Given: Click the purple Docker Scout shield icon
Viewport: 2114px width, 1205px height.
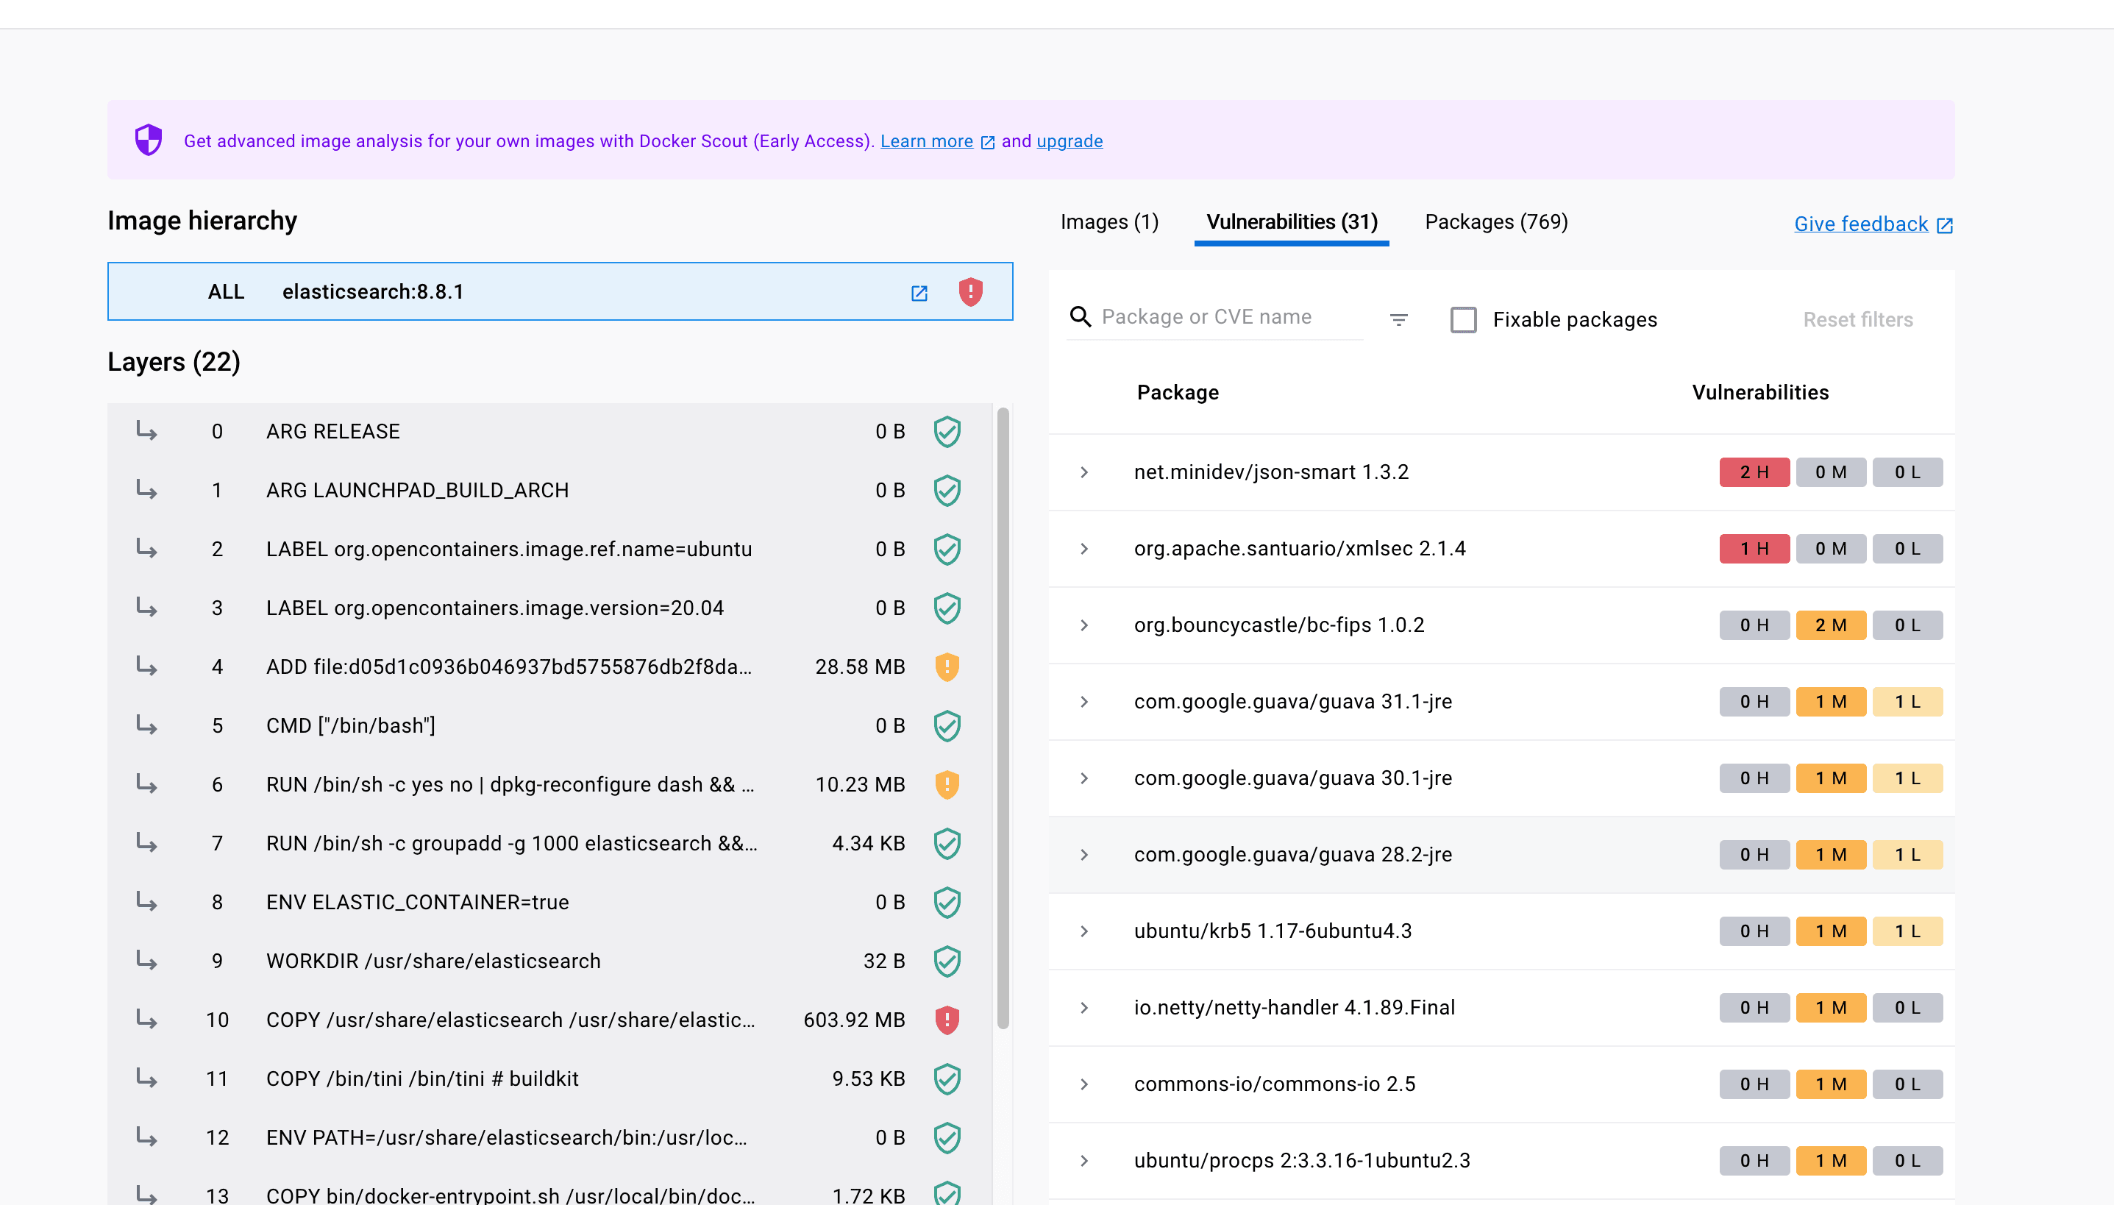Looking at the screenshot, I should point(149,141).
